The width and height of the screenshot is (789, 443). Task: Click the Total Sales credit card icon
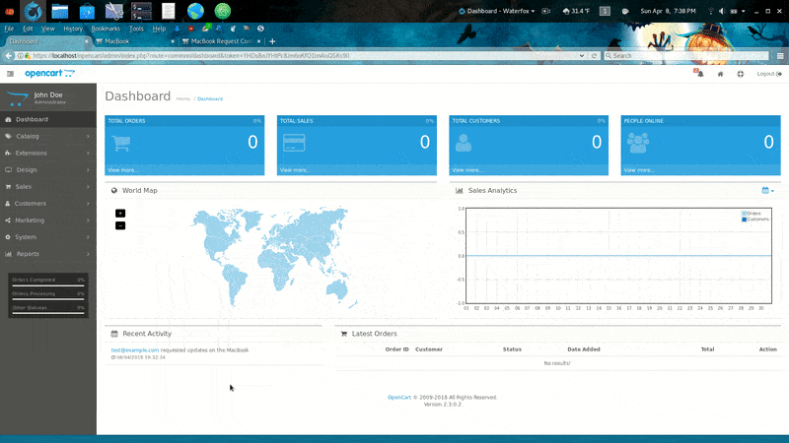[294, 143]
